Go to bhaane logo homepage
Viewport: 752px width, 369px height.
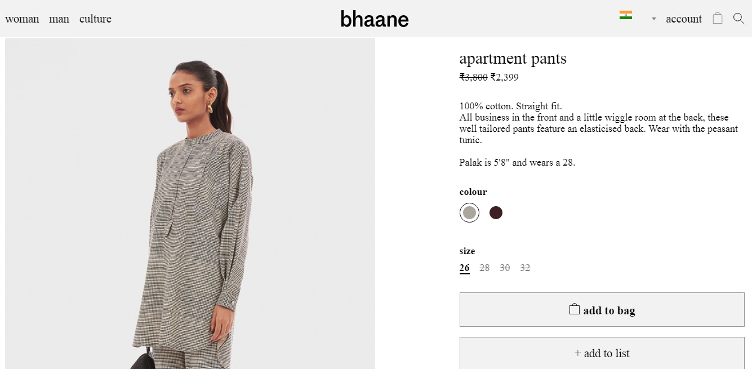point(375,19)
